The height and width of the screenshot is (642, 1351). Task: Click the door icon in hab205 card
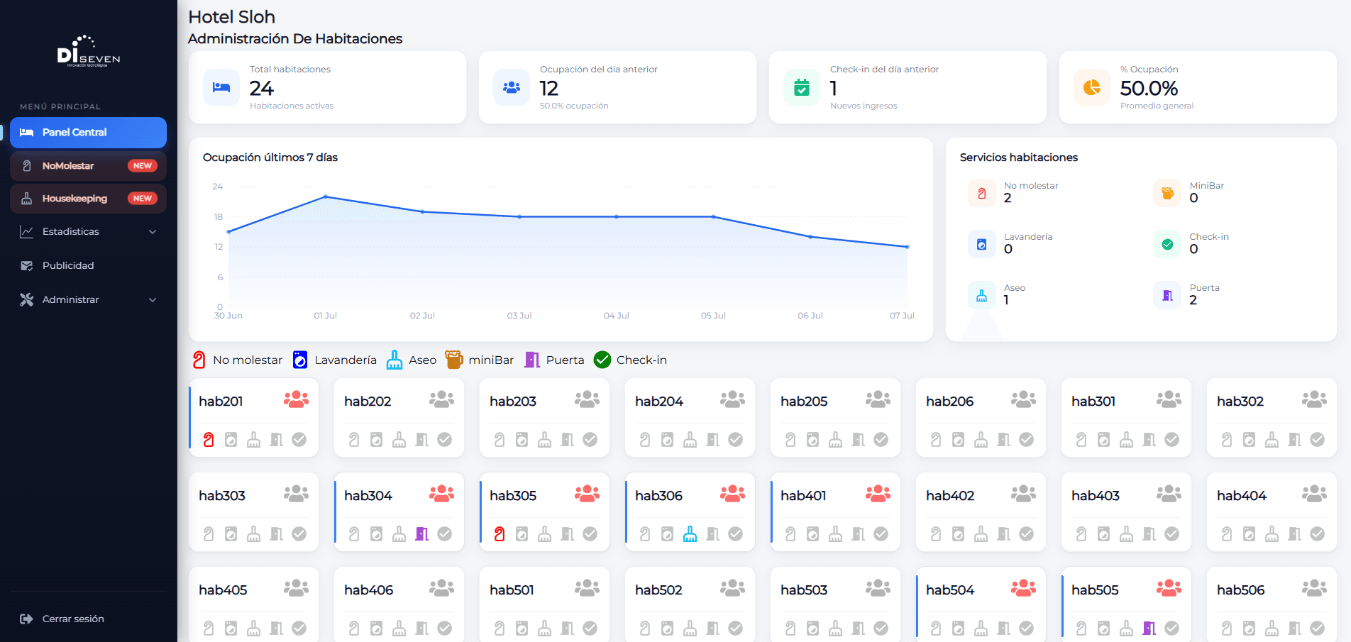click(859, 440)
